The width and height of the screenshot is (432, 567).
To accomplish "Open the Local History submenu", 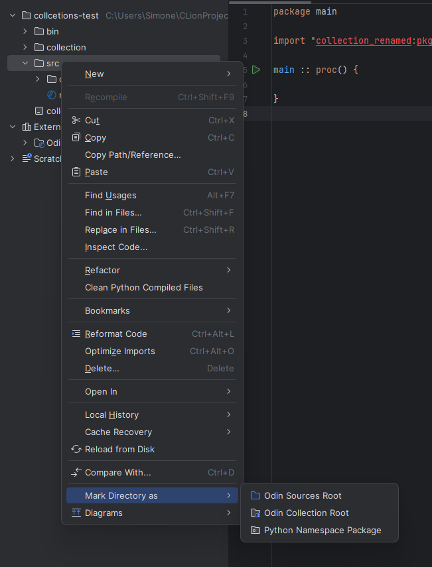I will pyautogui.click(x=153, y=414).
